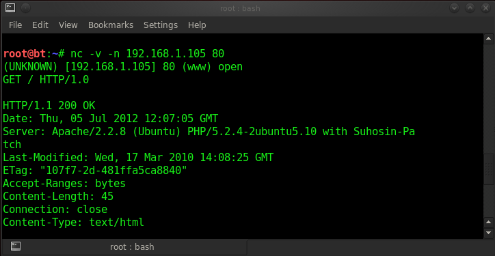Image resolution: width=495 pixels, height=256 pixels.
Task: Minimize the root : bash window
Action: 454,8
